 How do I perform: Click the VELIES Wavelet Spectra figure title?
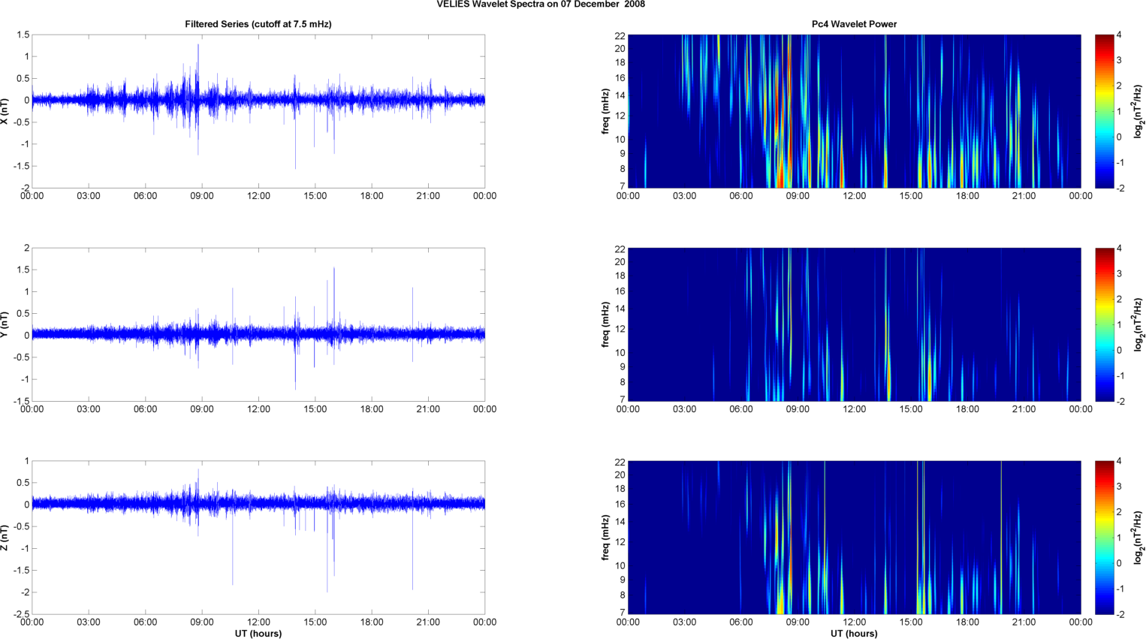pos(541,5)
